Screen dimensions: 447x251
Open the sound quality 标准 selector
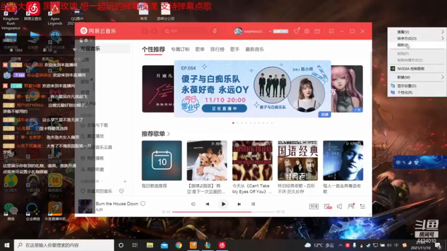tap(314, 206)
